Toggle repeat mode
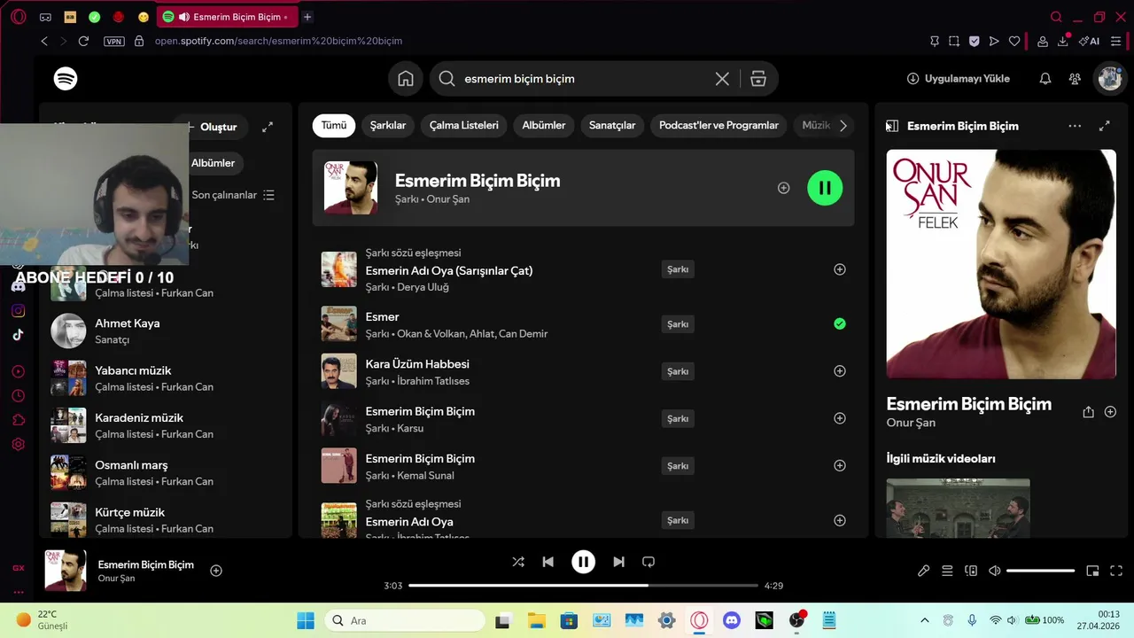This screenshot has height=638, width=1134. [649, 562]
